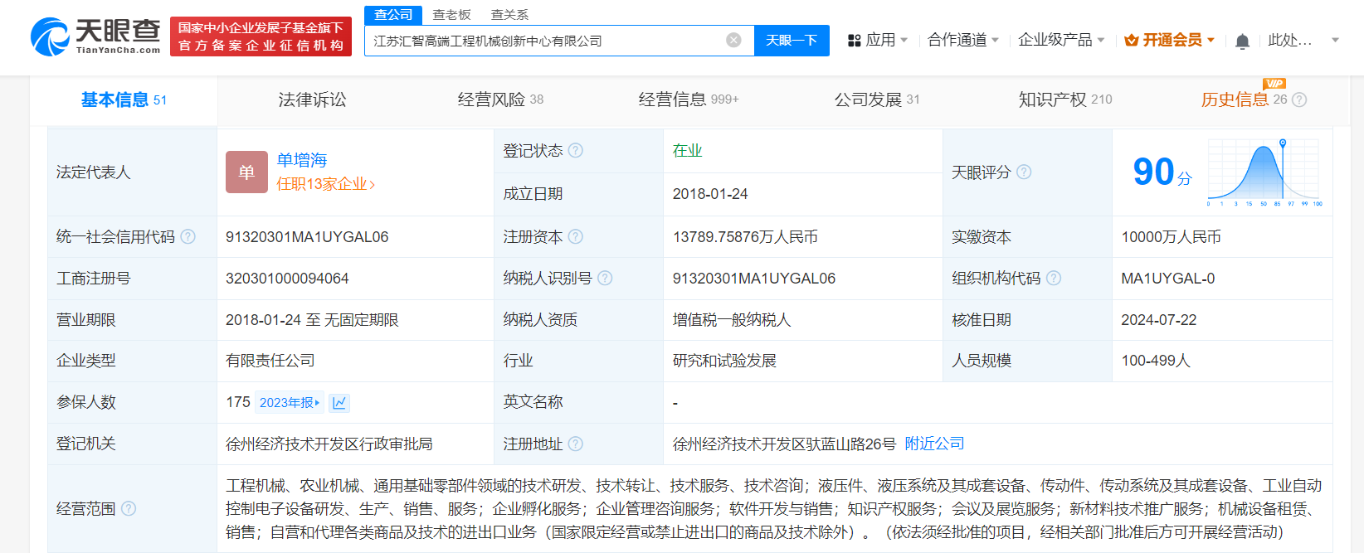The image size is (1364, 553).
Task: Click help icon next to 经营范围
Action: tap(129, 509)
